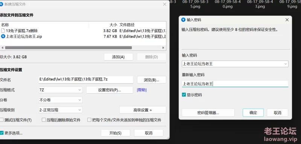Click the file list scroll right arrow
The height and width of the screenshot is (144, 301).
163,48
